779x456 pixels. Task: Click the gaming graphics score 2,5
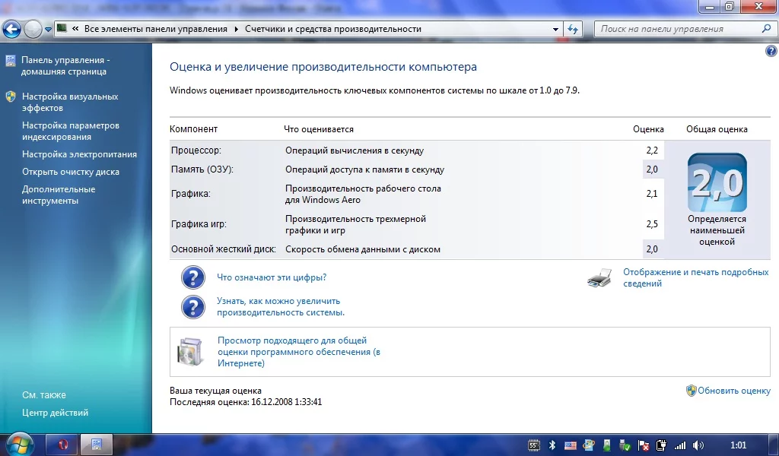652,223
